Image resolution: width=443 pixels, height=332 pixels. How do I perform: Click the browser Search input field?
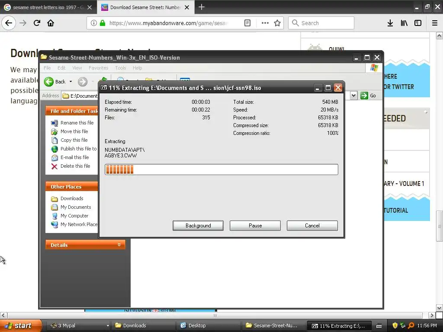coord(321,23)
